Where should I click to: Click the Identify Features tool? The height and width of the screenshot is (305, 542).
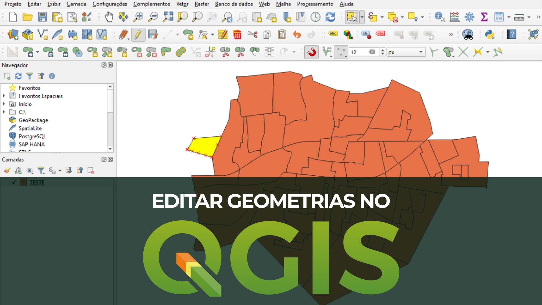440,17
